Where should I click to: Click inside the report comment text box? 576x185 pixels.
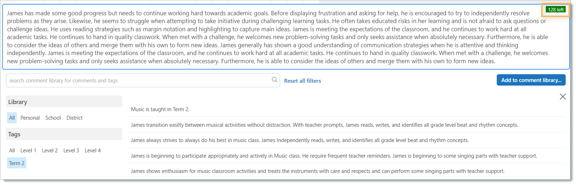coord(277,37)
